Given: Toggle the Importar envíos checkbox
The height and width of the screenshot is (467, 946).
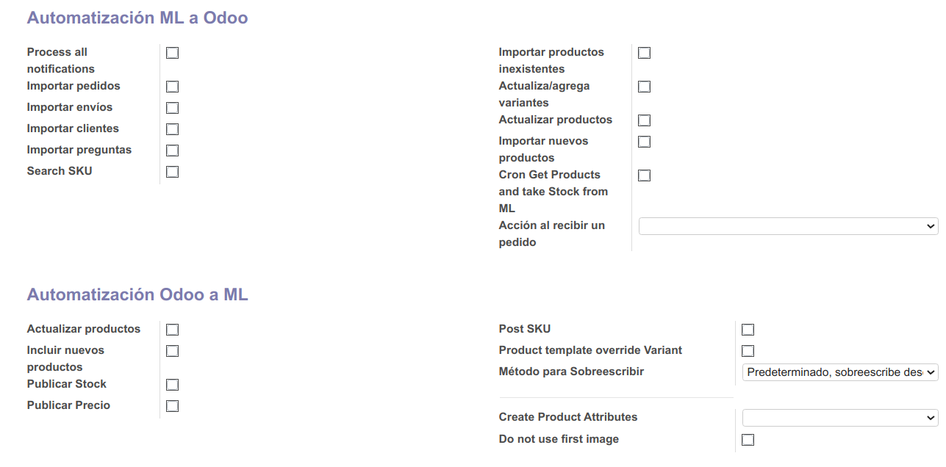Looking at the screenshot, I should (172, 108).
